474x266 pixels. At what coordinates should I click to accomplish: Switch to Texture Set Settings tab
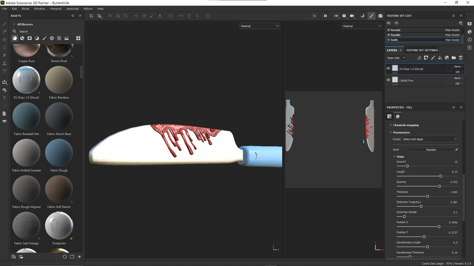(x=422, y=50)
